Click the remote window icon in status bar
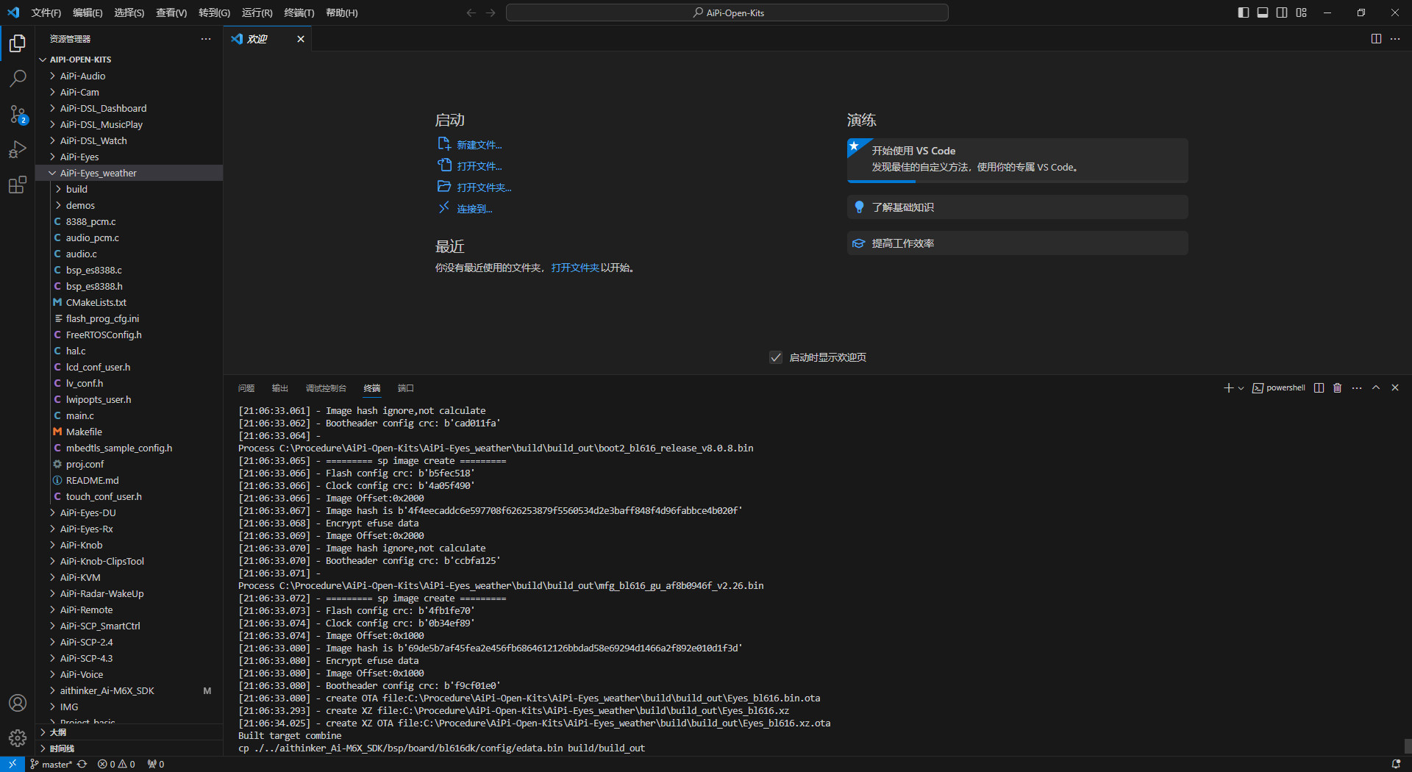The height and width of the screenshot is (772, 1412). click(x=13, y=764)
